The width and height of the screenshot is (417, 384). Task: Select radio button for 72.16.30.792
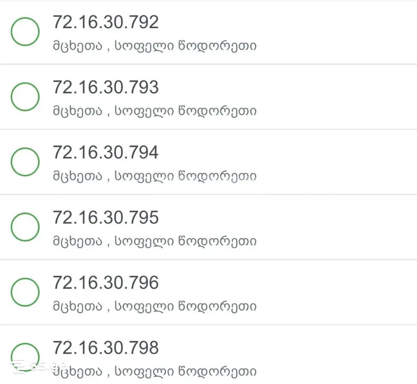25,32
